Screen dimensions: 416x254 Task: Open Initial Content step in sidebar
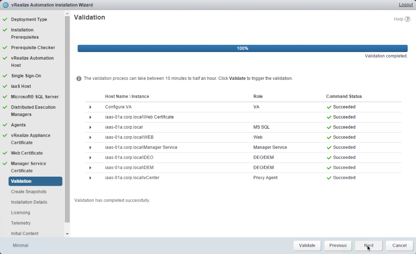pyautogui.click(x=25, y=233)
